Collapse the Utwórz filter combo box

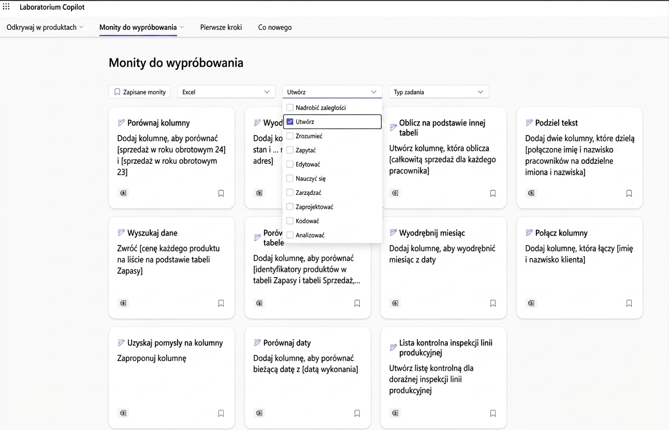[332, 92]
